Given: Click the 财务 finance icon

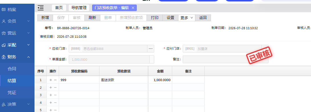Looking at the screenshot, I should coord(4,57).
